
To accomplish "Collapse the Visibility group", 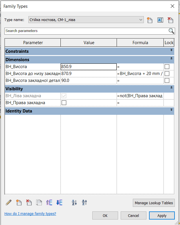I will pyautogui.click(x=172, y=88).
